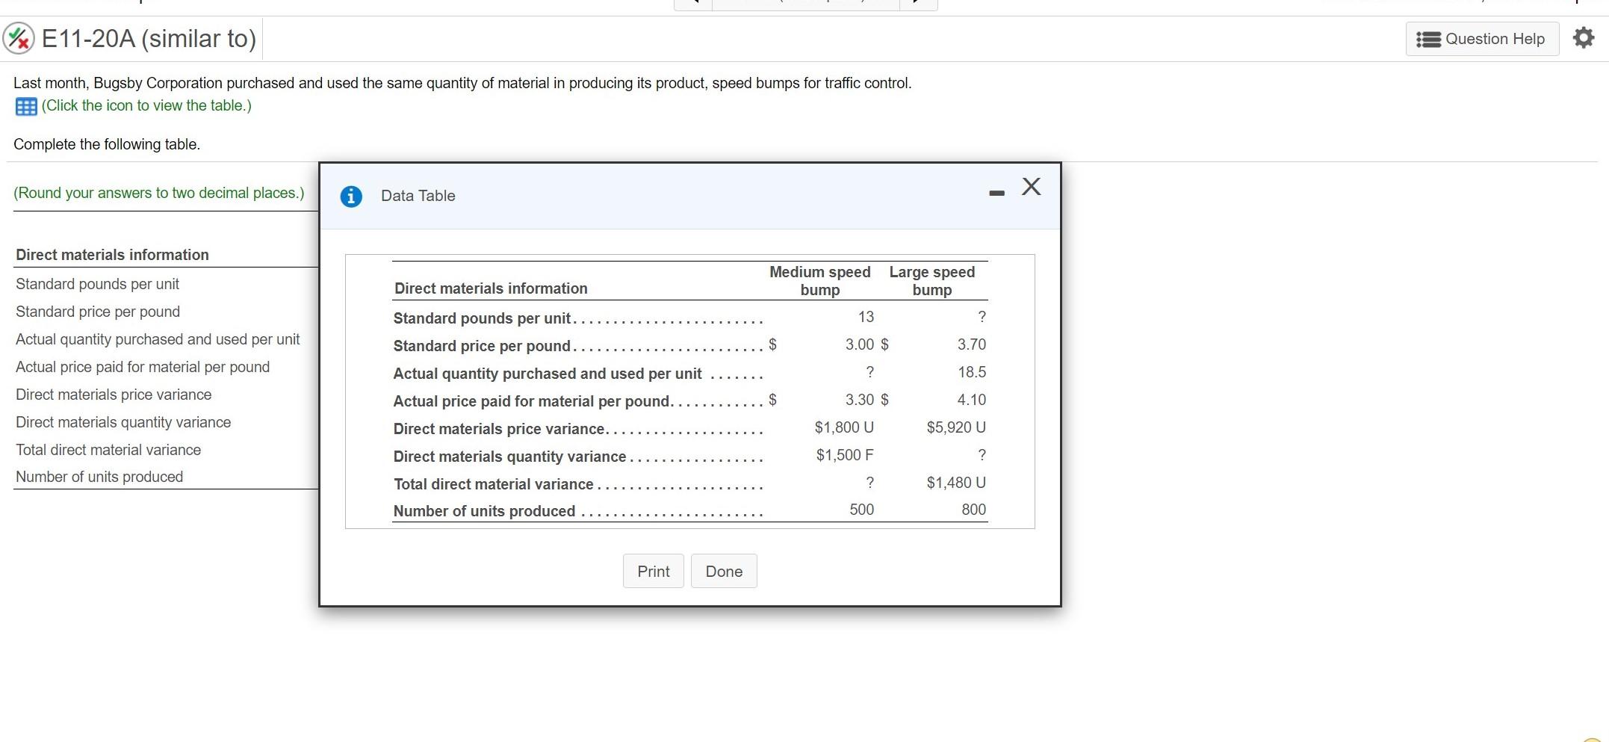The height and width of the screenshot is (742, 1609).
Task: Click the Medium units produced 500
Action: click(x=861, y=510)
